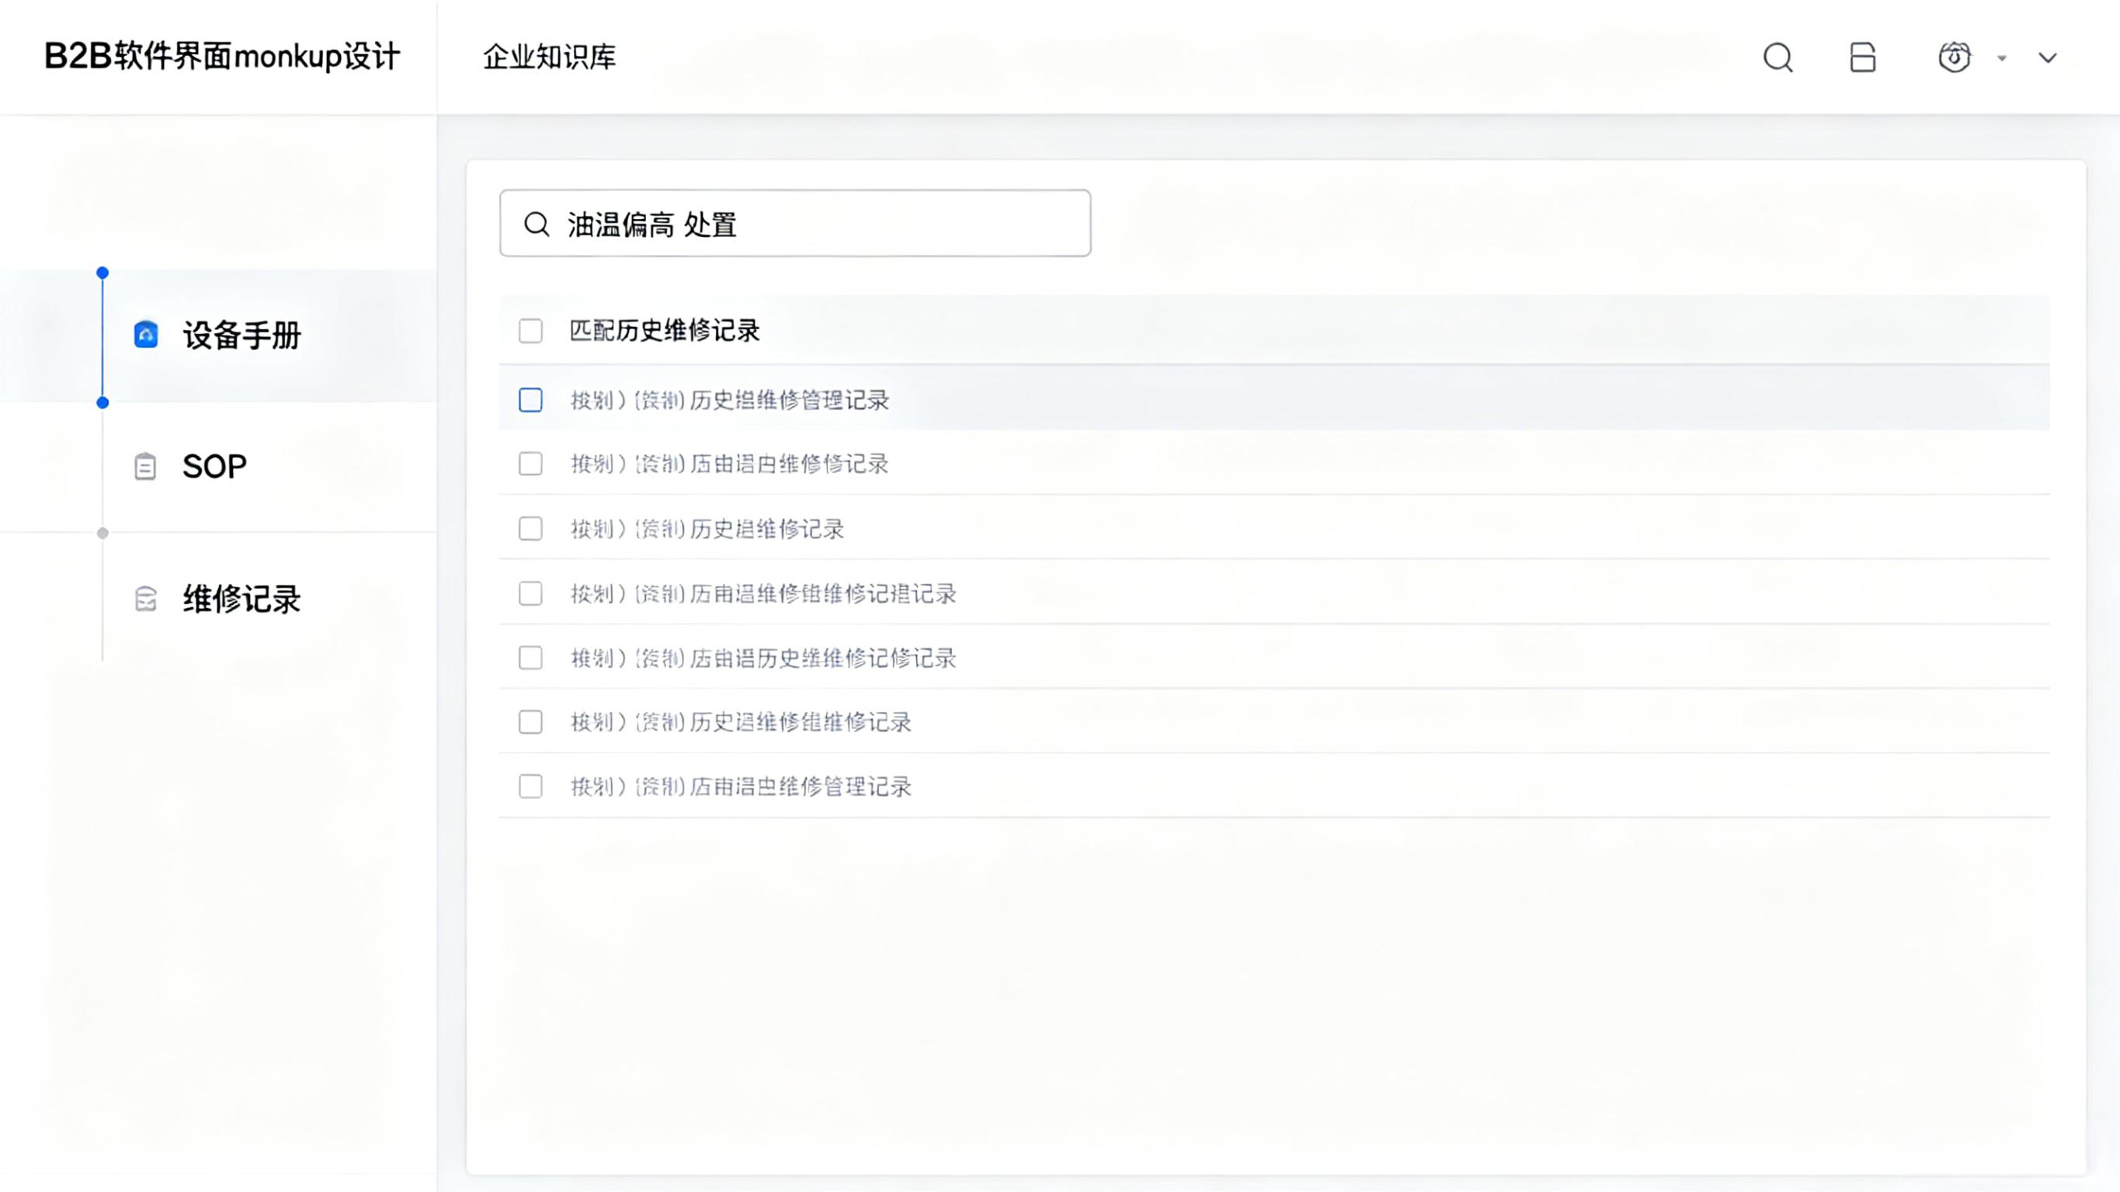Open the 企业知识库 header tab
This screenshot has width=2120, height=1192.
[x=549, y=57]
